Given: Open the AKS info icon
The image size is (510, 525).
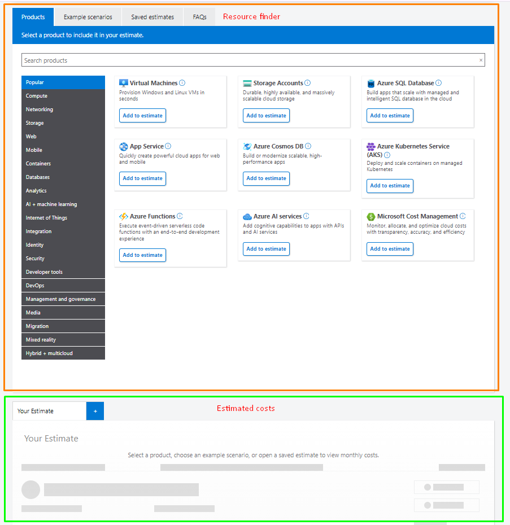Looking at the screenshot, I should point(387,155).
